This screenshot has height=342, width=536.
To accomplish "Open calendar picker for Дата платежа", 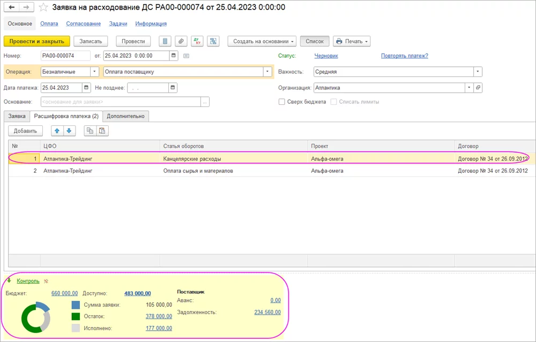I will pyautogui.click(x=86, y=87).
